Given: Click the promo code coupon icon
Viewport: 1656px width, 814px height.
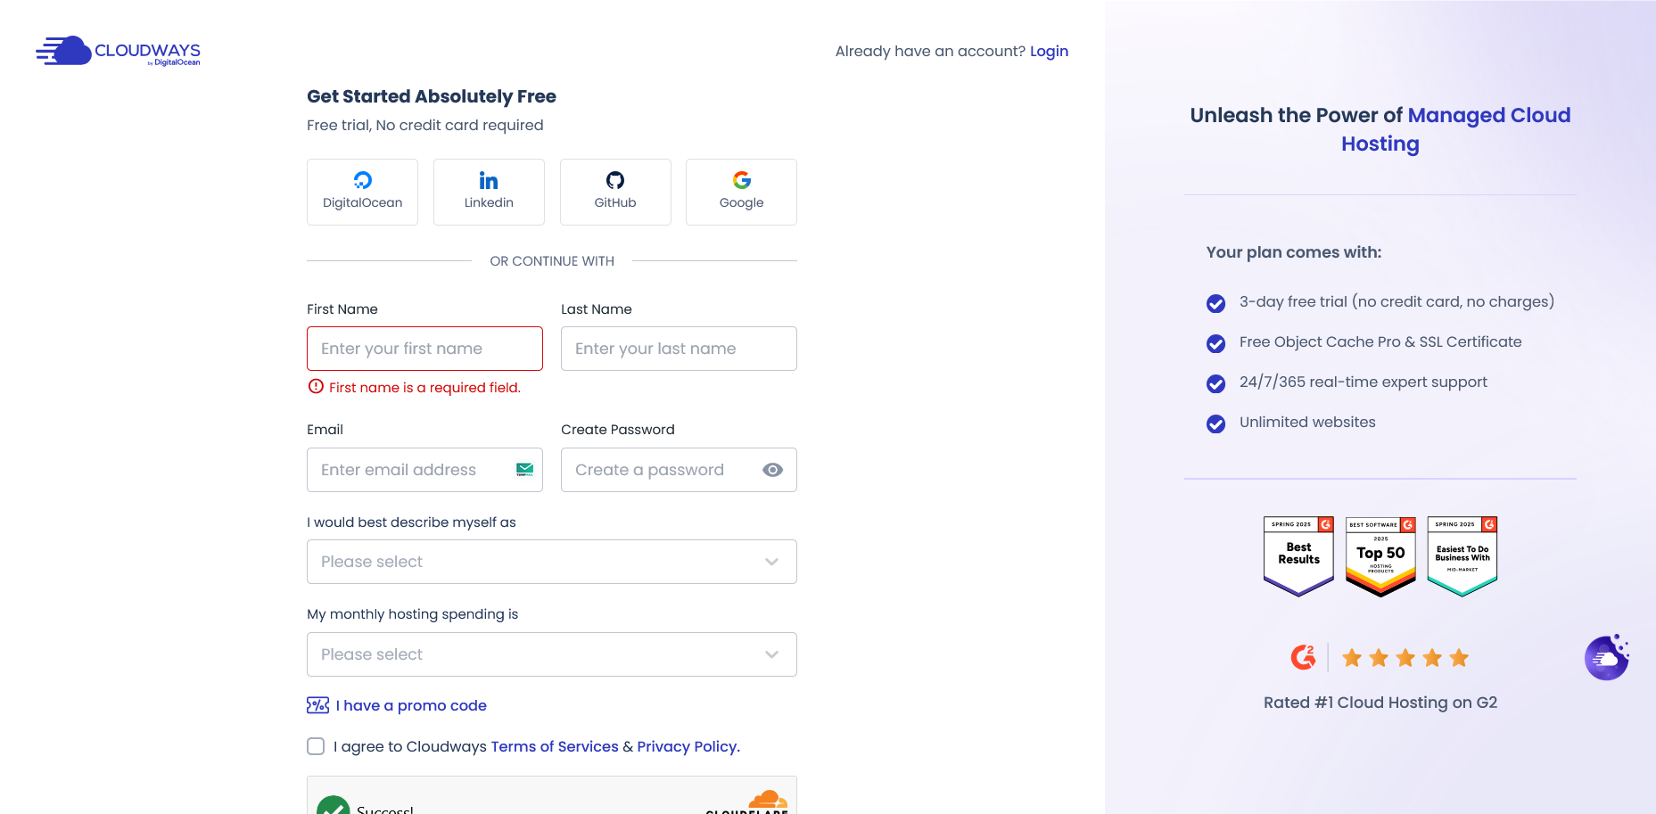Looking at the screenshot, I should click(317, 705).
